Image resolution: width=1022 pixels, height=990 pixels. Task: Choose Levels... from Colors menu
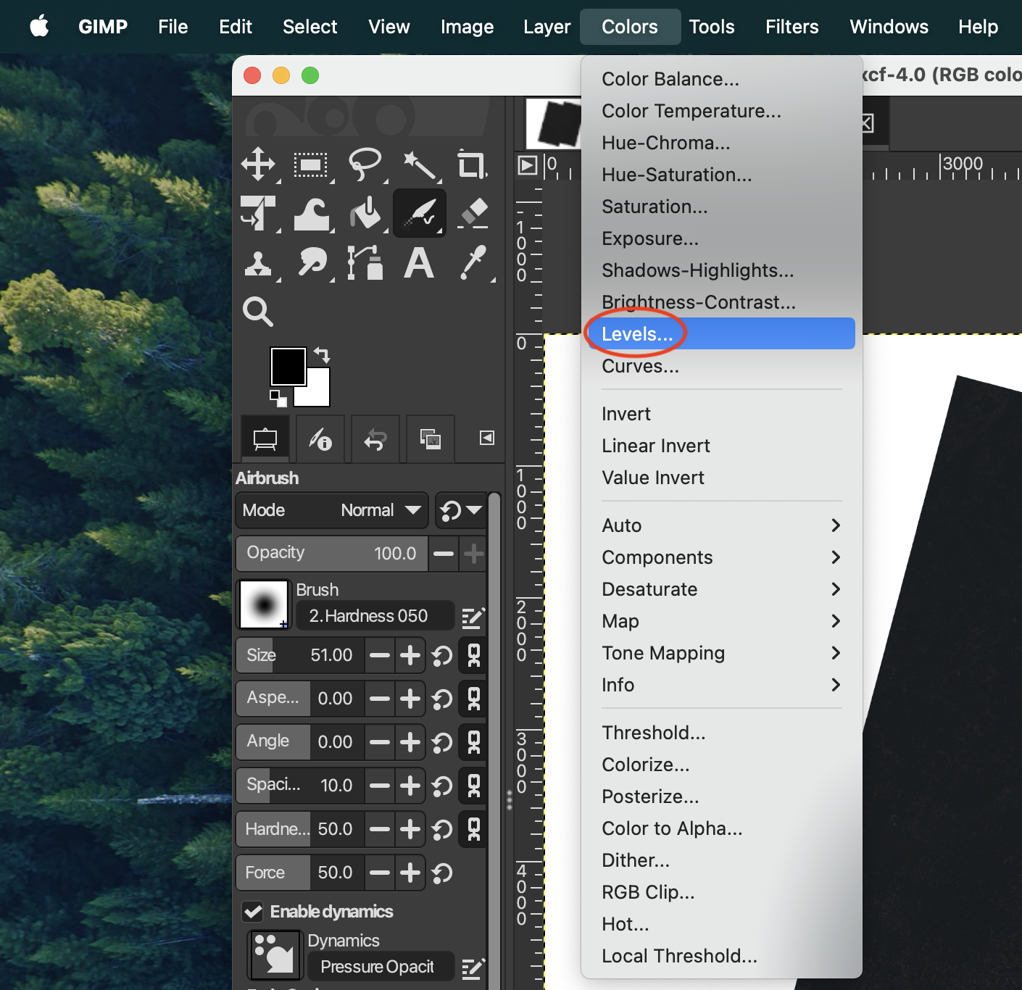722,334
